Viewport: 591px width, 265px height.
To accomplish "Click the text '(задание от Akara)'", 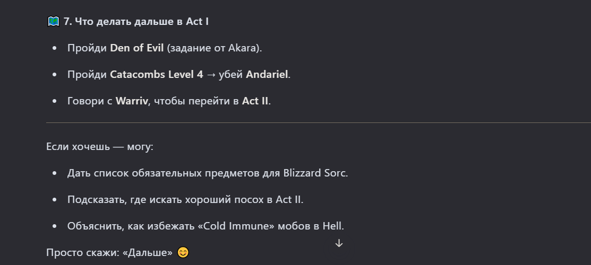I will (214, 49).
